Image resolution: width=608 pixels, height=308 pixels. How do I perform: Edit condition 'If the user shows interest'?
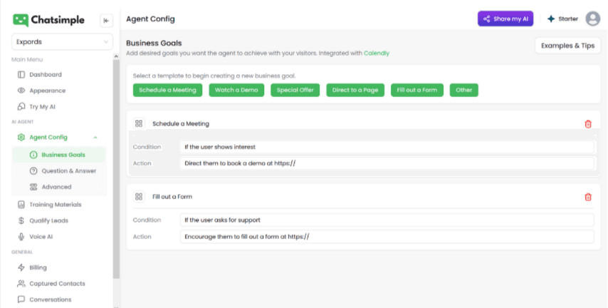[387, 147]
